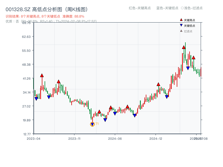Select the red high-point marker above 2024-12
The width and height of the screenshot is (223, 167).
tap(159, 84)
